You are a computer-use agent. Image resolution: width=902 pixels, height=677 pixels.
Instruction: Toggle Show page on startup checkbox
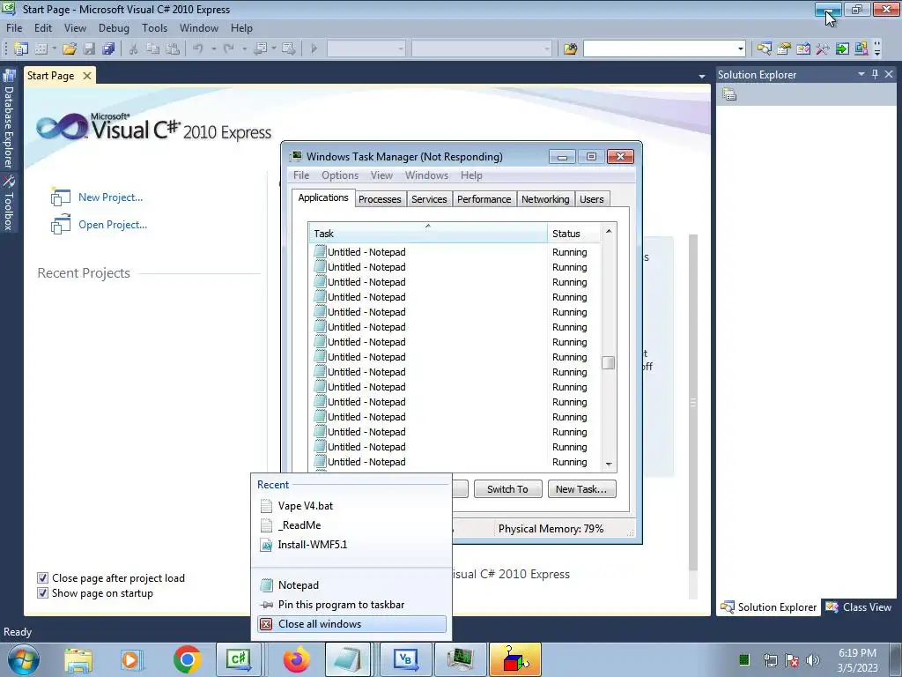click(x=42, y=593)
